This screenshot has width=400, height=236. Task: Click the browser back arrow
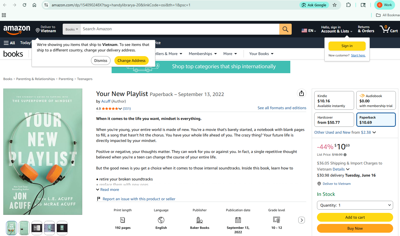click(5, 5)
